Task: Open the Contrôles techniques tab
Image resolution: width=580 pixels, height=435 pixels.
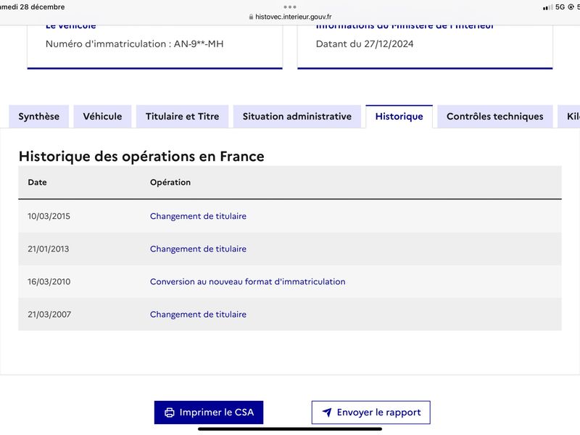Action: click(495, 117)
